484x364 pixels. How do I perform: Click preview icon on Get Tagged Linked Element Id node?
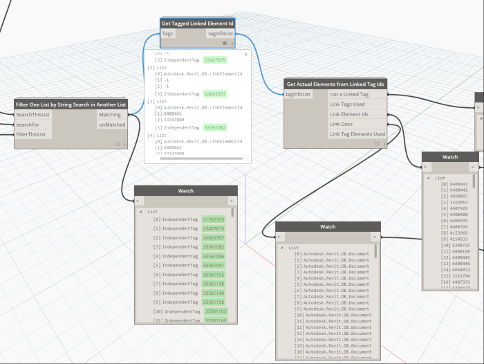(224, 43)
